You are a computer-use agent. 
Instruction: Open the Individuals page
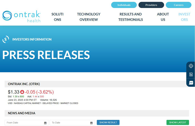pyautogui.click(x=124, y=5)
